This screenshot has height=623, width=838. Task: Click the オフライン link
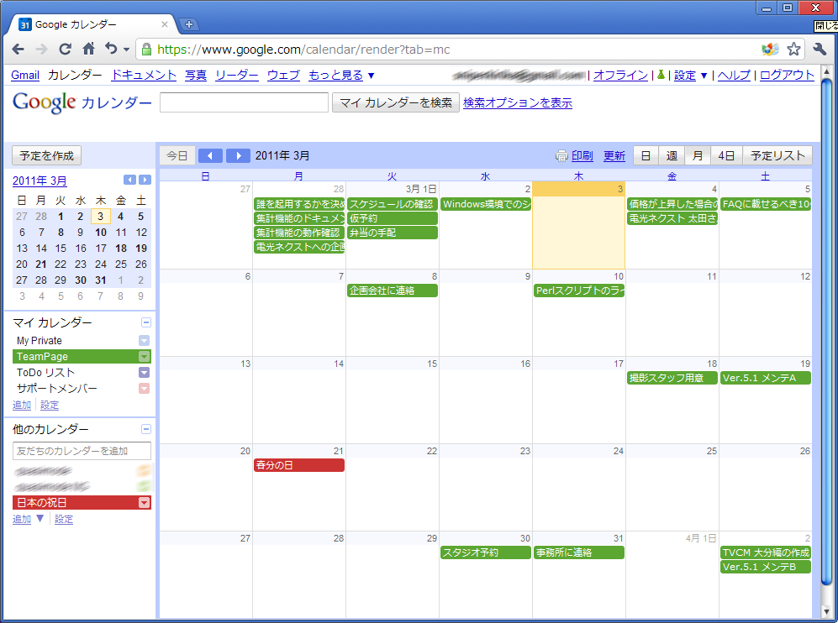[620, 76]
